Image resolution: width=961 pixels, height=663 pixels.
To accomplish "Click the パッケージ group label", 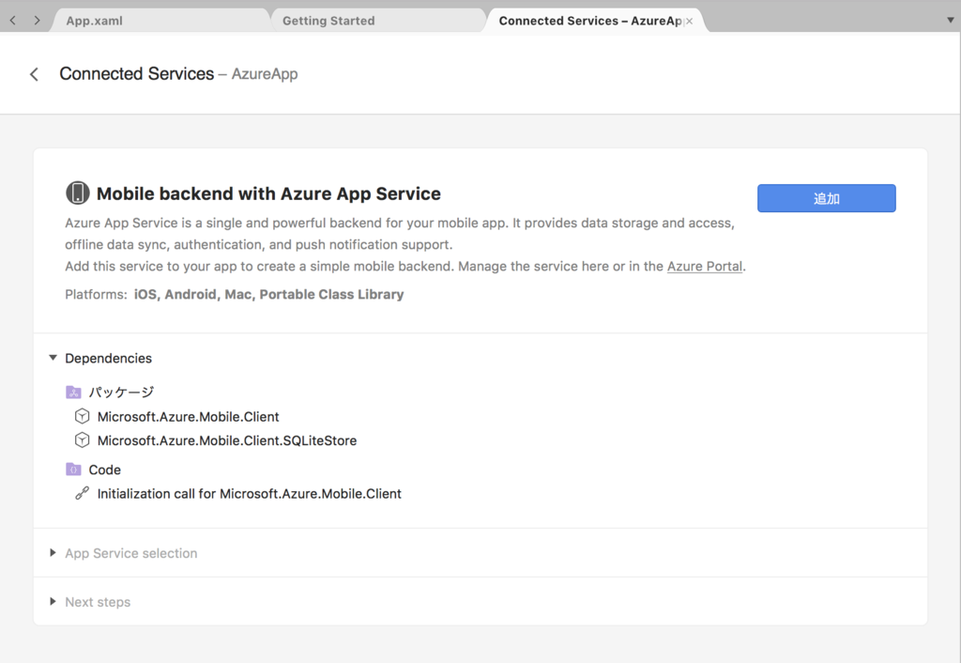I will (x=121, y=392).
